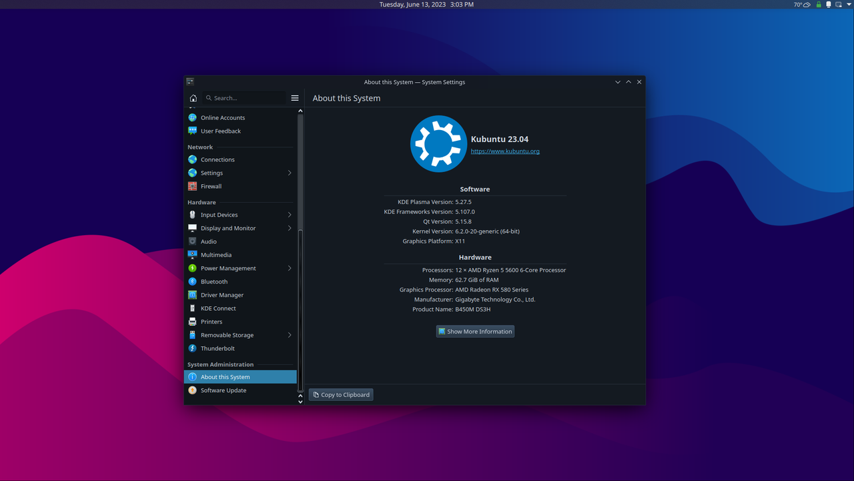Image resolution: width=854 pixels, height=481 pixels.
Task: Click the 'B450M DS3H' product name
Action: tap(473, 310)
